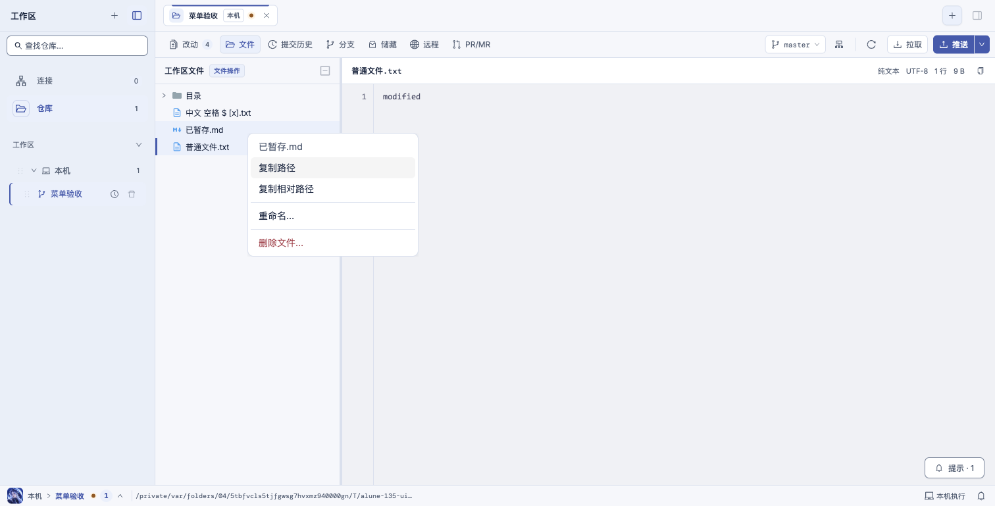
Task: Copy file contents with the header copy icon
Action: (981, 71)
